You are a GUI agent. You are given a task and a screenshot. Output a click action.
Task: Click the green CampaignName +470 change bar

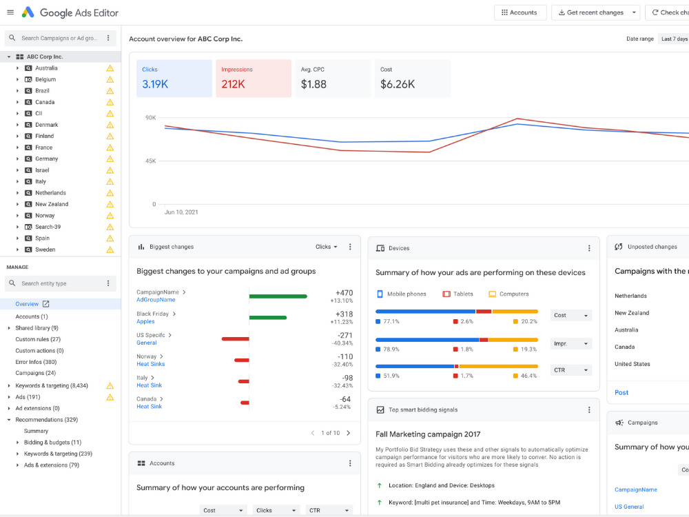(278, 296)
